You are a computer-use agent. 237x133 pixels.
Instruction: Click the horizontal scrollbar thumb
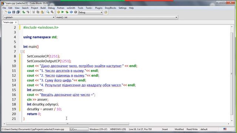coord(67,124)
